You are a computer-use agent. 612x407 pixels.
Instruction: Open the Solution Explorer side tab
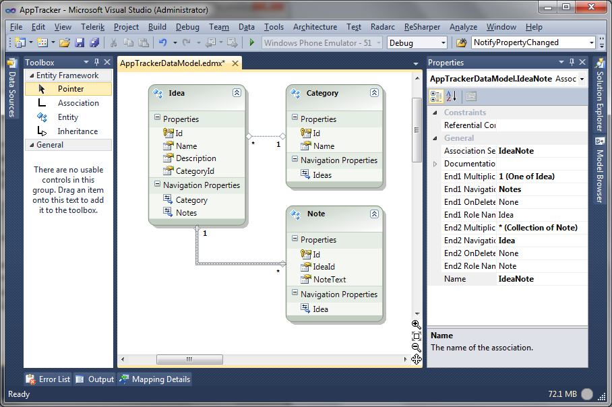(599, 96)
